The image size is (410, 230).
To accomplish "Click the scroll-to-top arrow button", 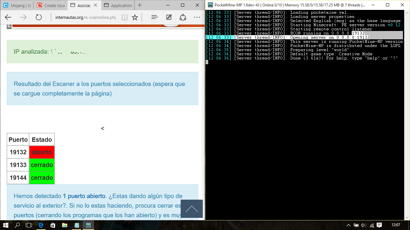I will pos(192,209).
